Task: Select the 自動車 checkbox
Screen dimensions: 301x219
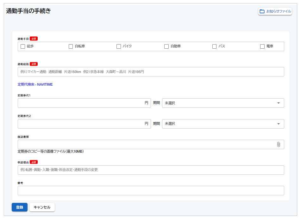Action: click(166, 46)
